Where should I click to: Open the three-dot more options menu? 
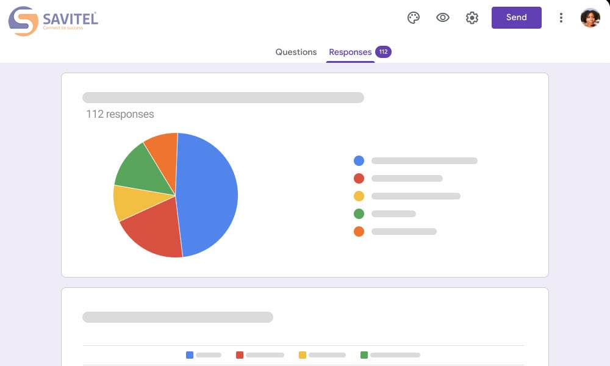click(x=561, y=18)
